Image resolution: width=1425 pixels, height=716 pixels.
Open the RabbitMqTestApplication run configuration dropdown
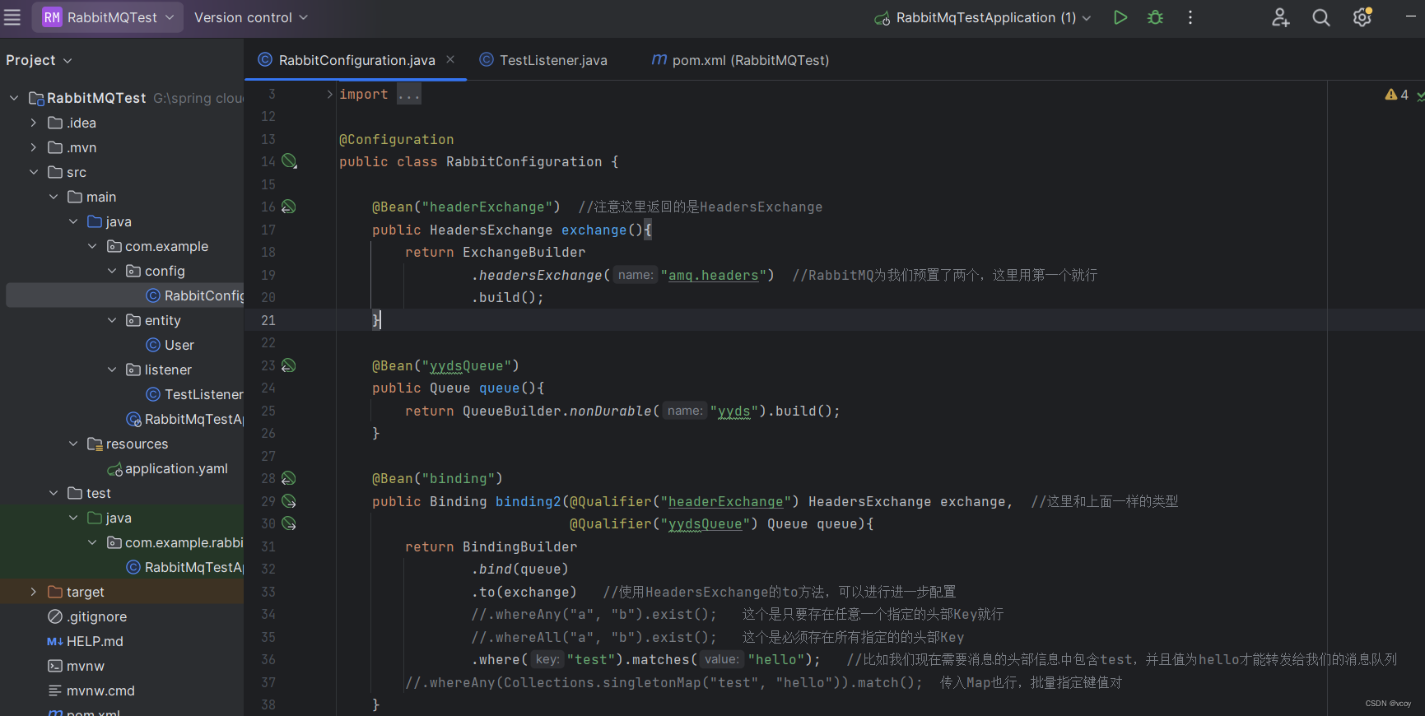(x=983, y=17)
